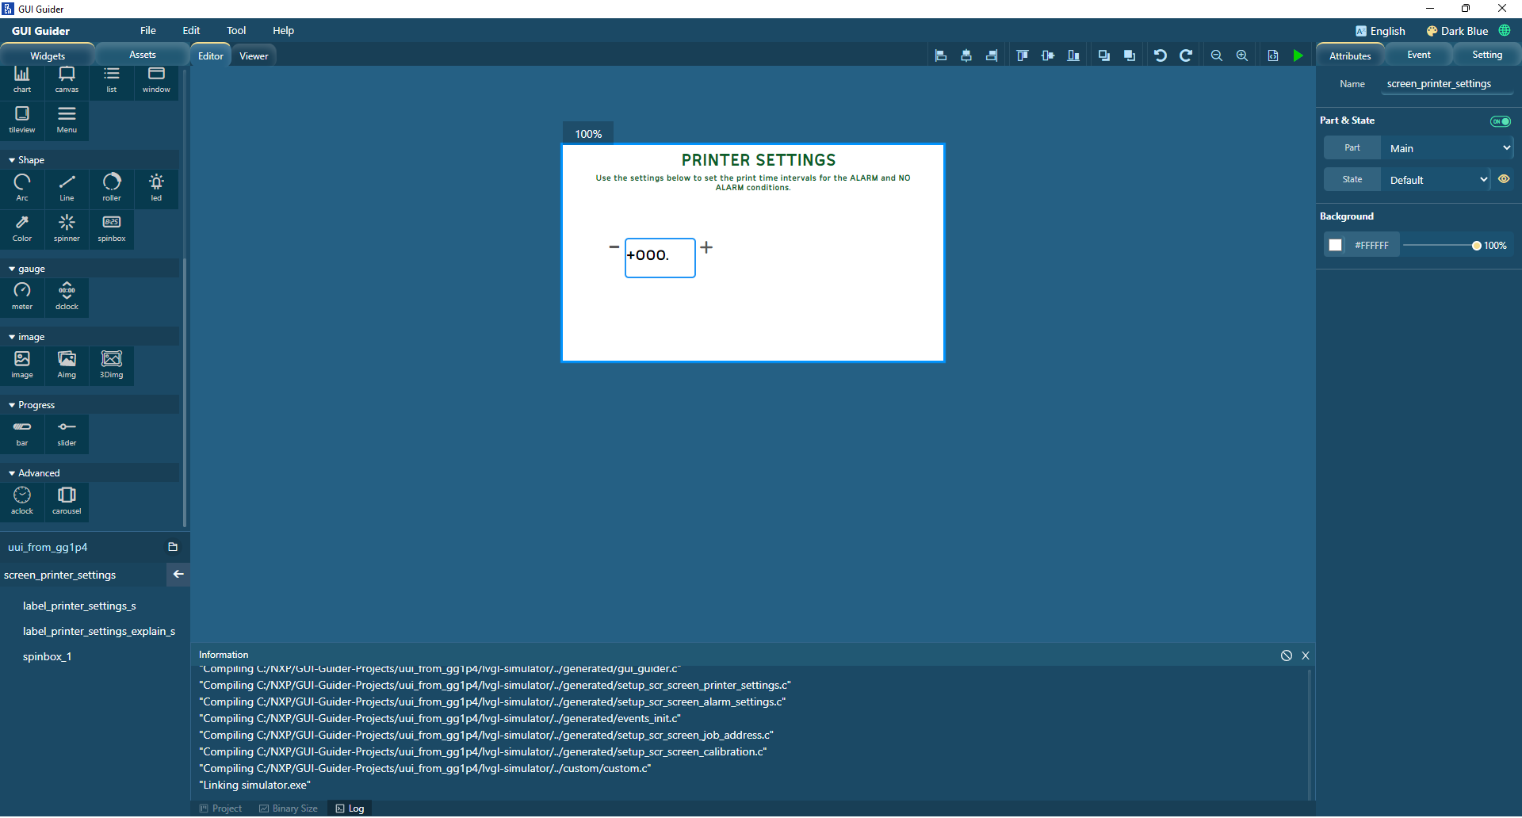Image resolution: width=1522 pixels, height=818 pixels.
Task: Open the Binary Size tab
Action: [x=289, y=808]
